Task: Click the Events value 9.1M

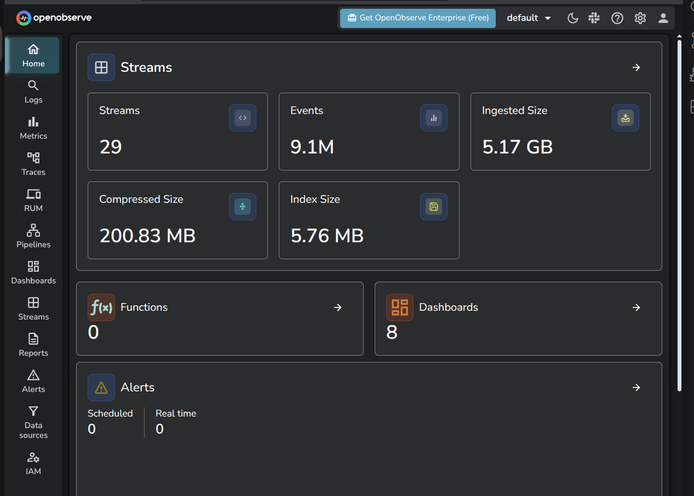Action: click(x=312, y=147)
